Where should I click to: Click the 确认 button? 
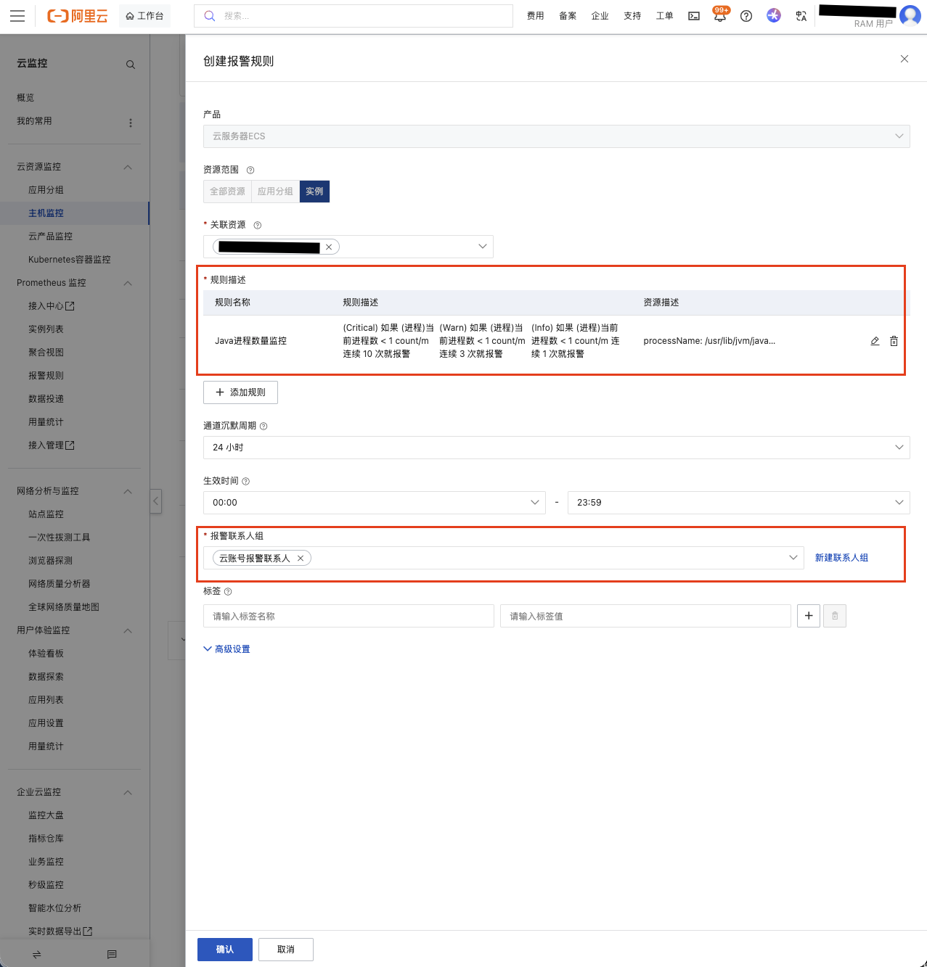point(225,950)
